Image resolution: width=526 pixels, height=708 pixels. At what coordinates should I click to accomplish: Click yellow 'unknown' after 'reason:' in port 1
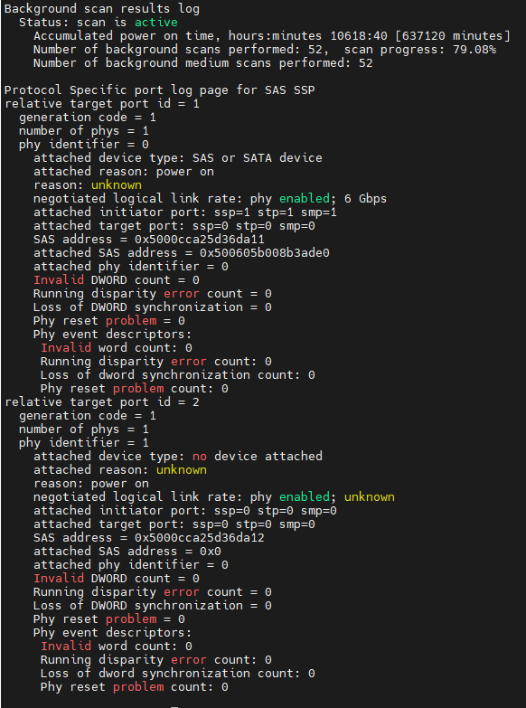click(x=117, y=184)
